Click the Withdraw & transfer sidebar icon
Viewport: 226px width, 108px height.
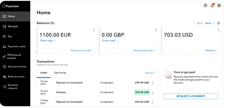tap(4, 57)
